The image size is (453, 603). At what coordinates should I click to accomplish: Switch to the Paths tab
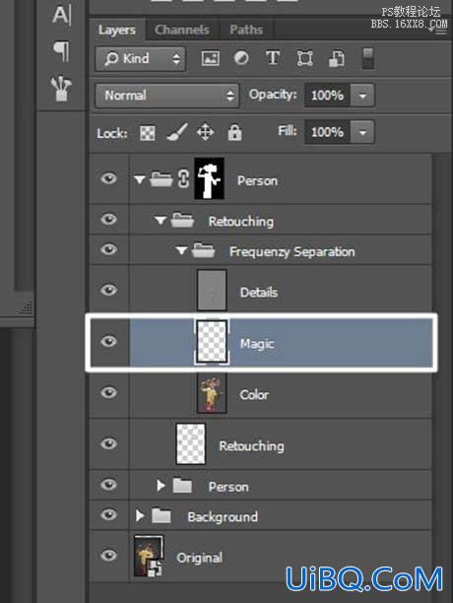coord(246,30)
